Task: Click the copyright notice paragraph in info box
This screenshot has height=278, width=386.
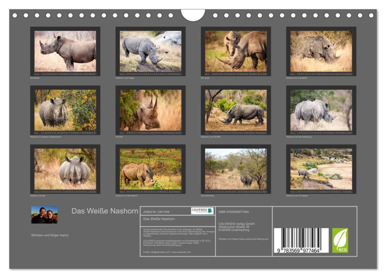Action: tap(179, 233)
